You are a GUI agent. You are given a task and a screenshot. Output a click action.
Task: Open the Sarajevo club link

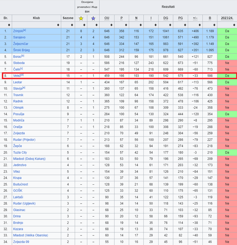point(19,37)
